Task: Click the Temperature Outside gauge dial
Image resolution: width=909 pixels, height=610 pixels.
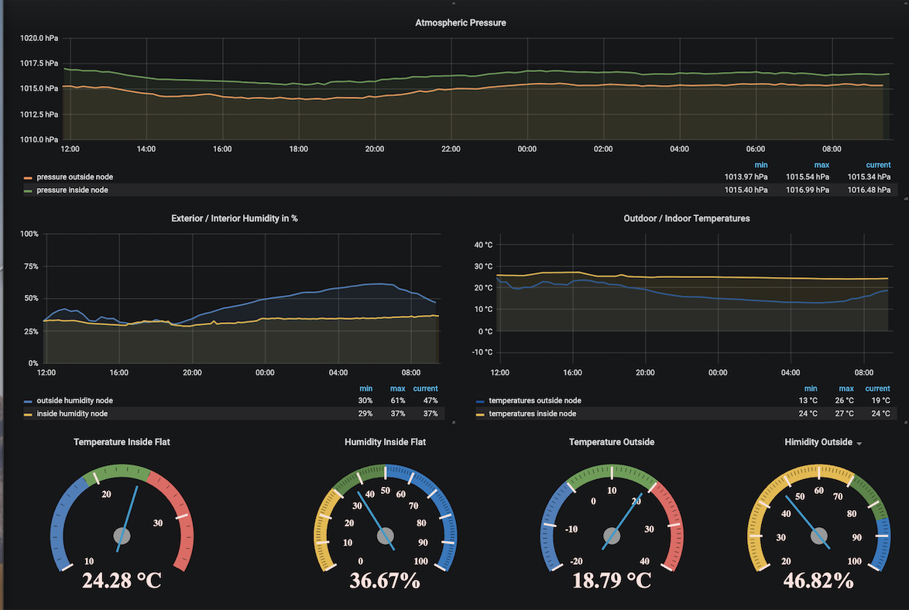Action: pyautogui.click(x=612, y=517)
